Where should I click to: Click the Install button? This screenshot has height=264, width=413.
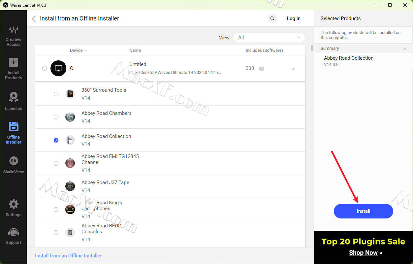tap(363, 211)
